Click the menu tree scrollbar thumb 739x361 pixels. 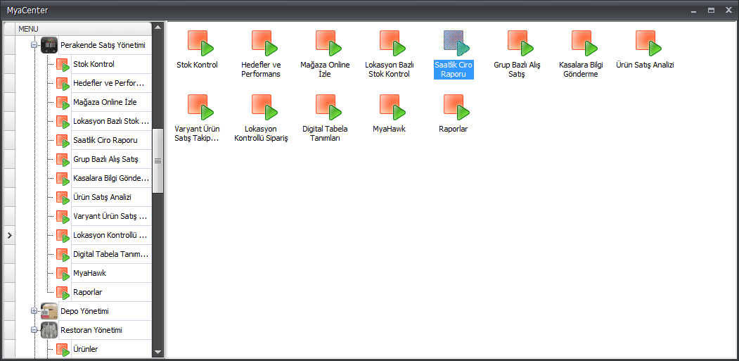(158, 160)
